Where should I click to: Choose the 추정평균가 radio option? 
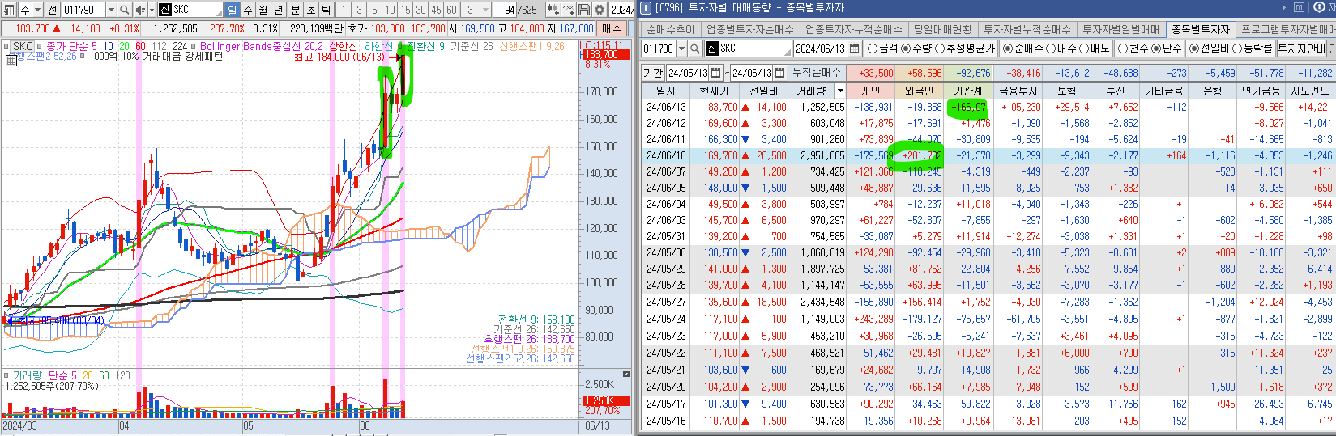tap(967, 49)
